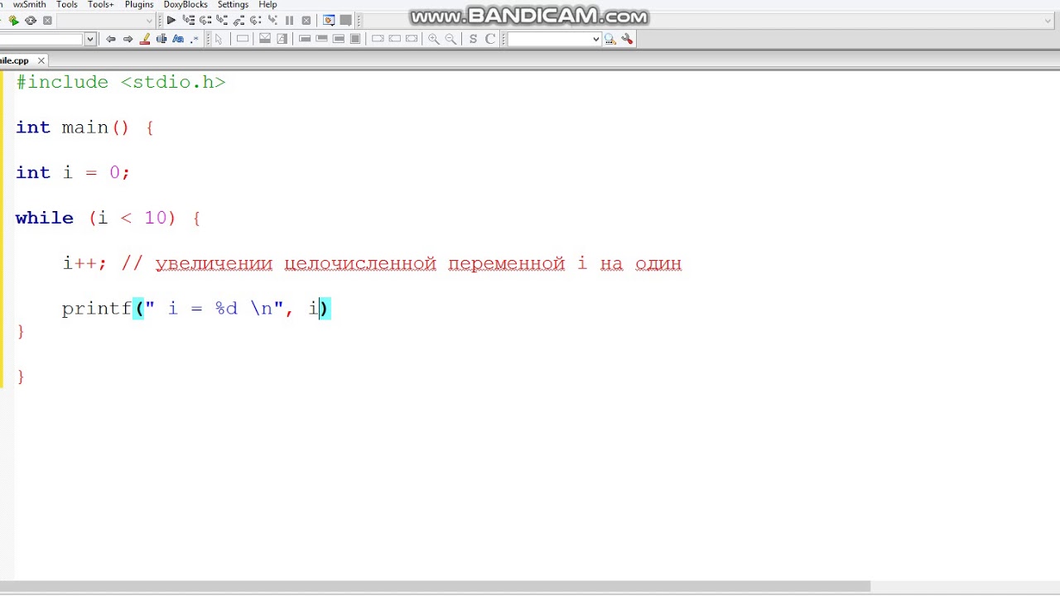Expand the code completion scope dropdown arrow

pos(89,39)
